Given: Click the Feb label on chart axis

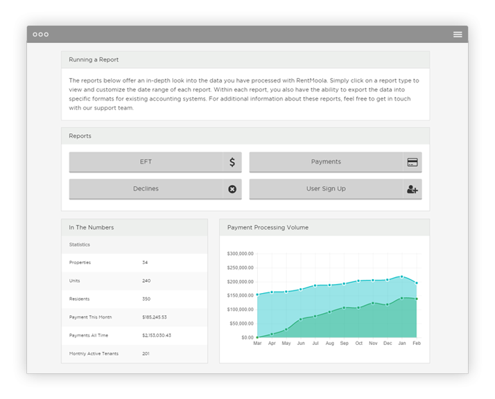Looking at the screenshot, I should tap(417, 343).
